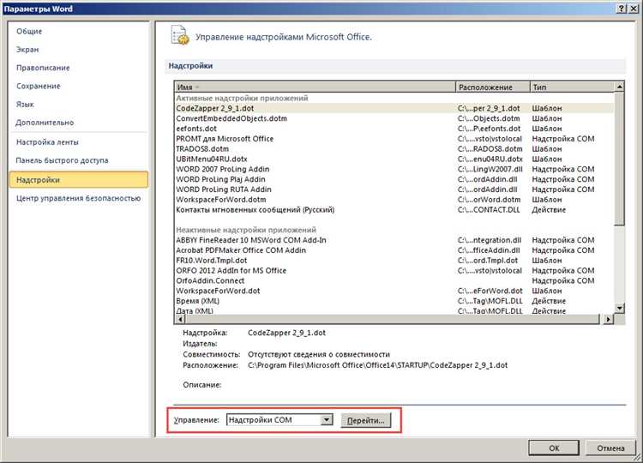This screenshot has width=643, height=463.
Task: Click the Надстройки COM combo box
Action: [279, 419]
